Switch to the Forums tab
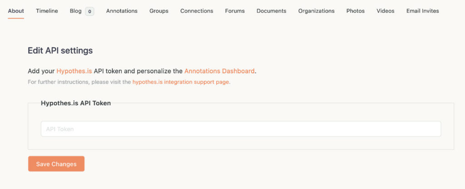The width and height of the screenshot is (465, 189). (x=235, y=11)
